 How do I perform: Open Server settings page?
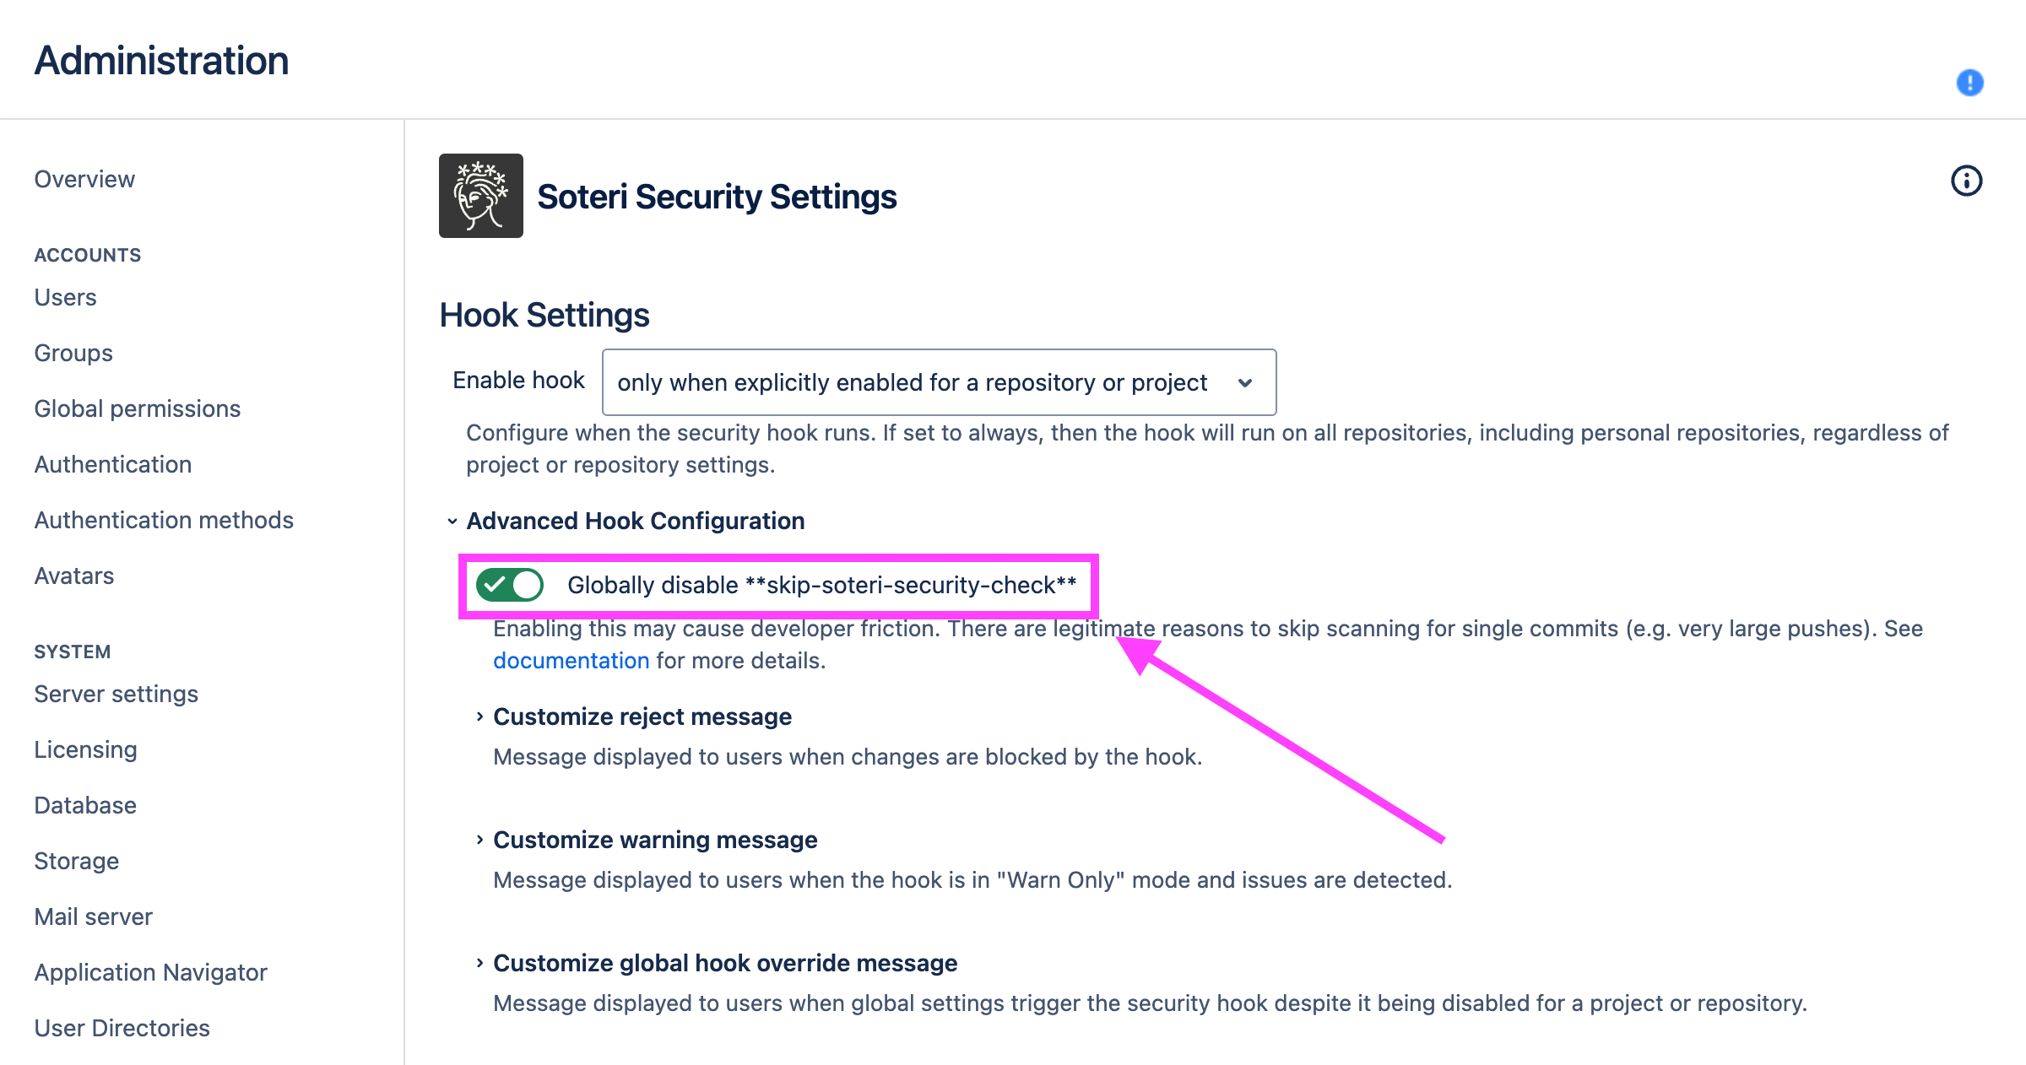pyautogui.click(x=116, y=694)
